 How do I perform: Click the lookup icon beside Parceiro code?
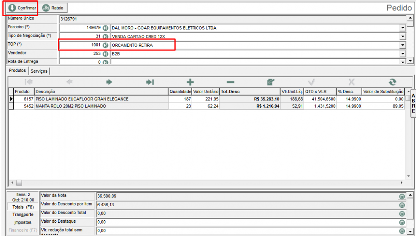coord(105,28)
